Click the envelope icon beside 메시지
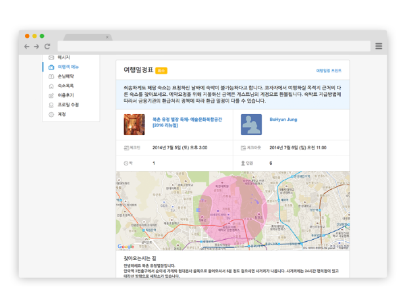The width and height of the screenshot is (405, 304). [x=51, y=57]
